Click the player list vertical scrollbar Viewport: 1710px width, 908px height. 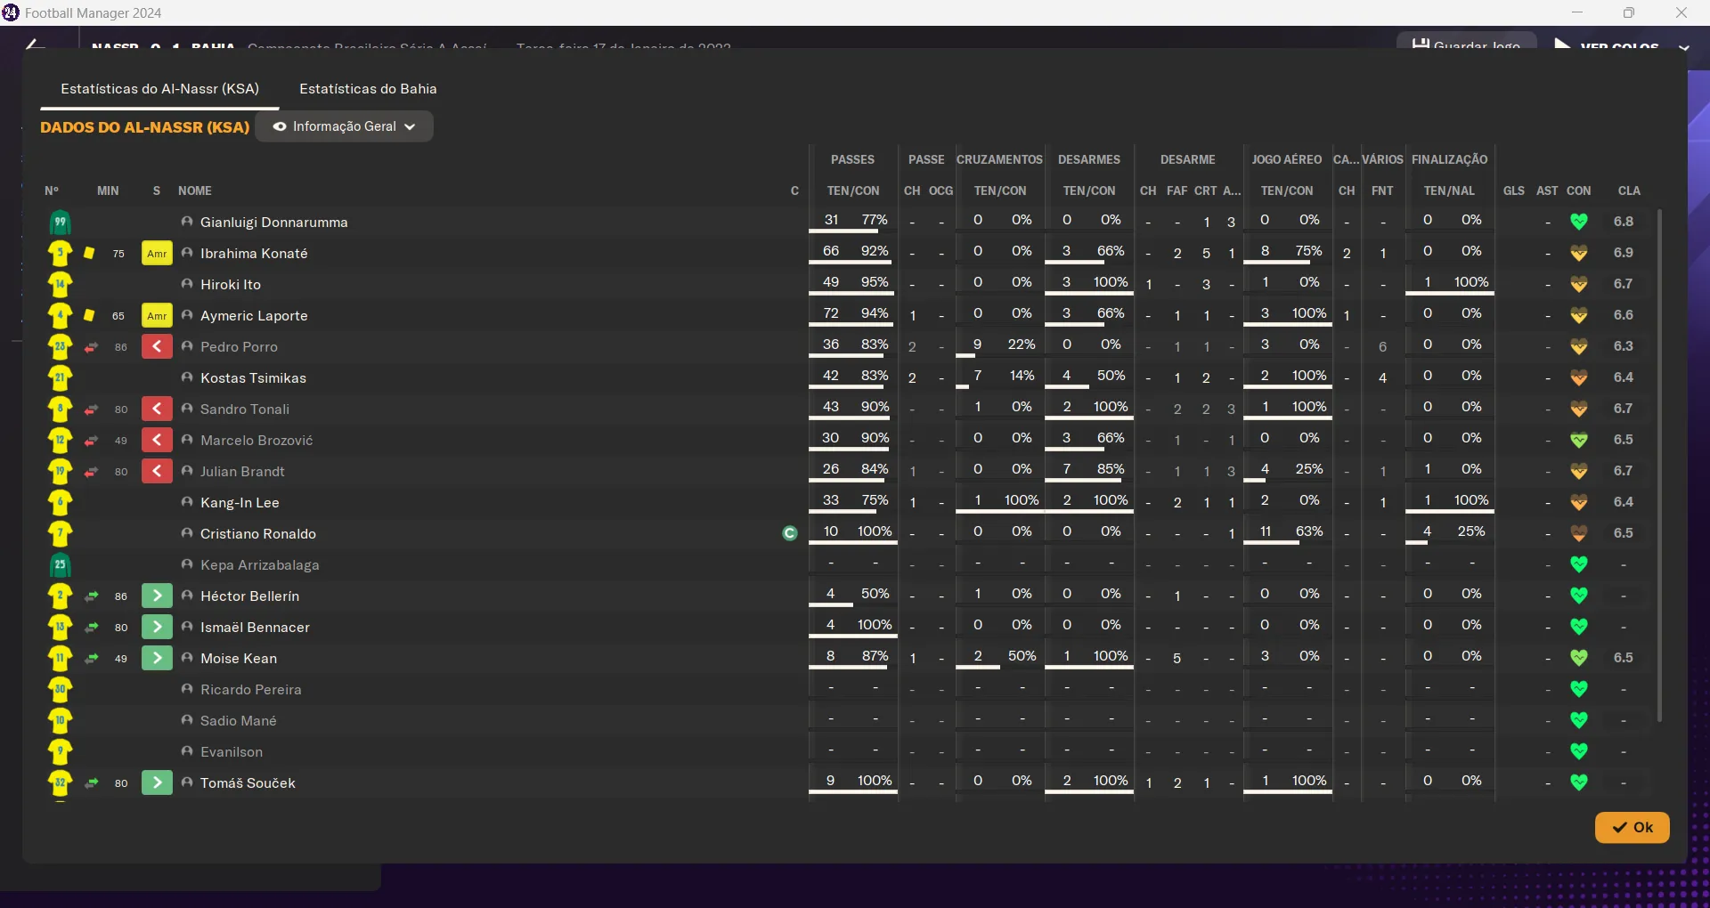[x=1658, y=465]
